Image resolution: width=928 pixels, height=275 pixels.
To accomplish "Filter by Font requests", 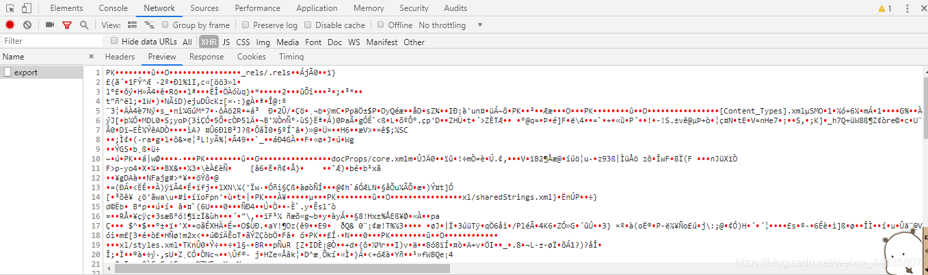I will 314,42.
